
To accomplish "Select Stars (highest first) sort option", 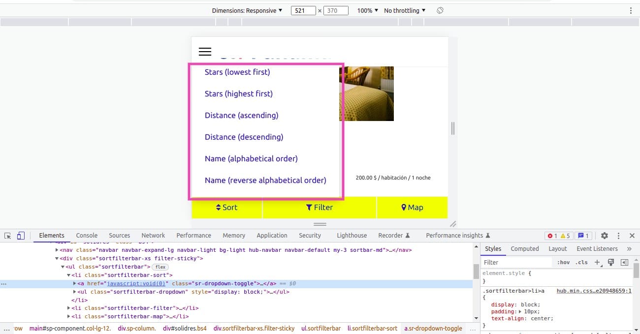I will pos(239,93).
